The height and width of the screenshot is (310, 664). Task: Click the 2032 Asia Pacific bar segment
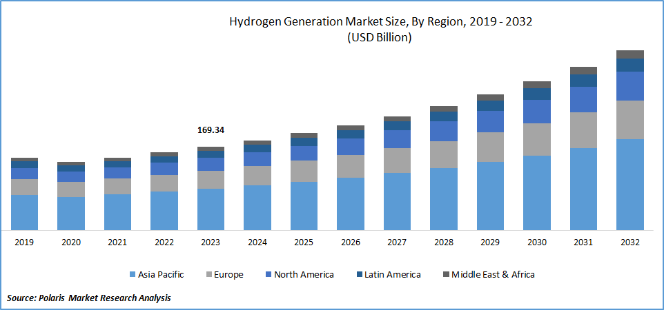(630, 185)
